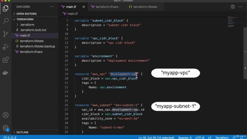Open the Run and Debug view
Viewport: 247px width, 139px height.
point(5,47)
